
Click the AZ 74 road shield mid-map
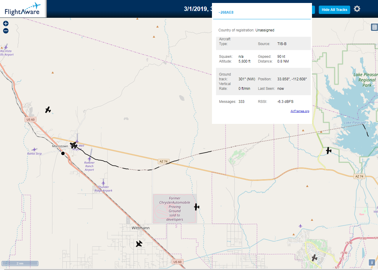(x=163, y=162)
